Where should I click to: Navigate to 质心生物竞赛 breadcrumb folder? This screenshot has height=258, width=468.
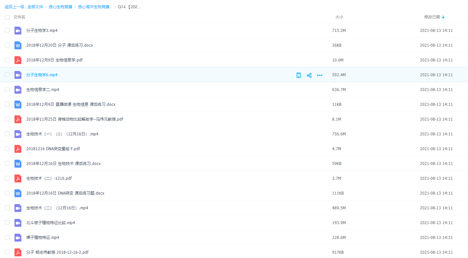[61, 7]
